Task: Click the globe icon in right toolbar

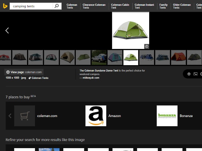Action: (x=189, y=74)
